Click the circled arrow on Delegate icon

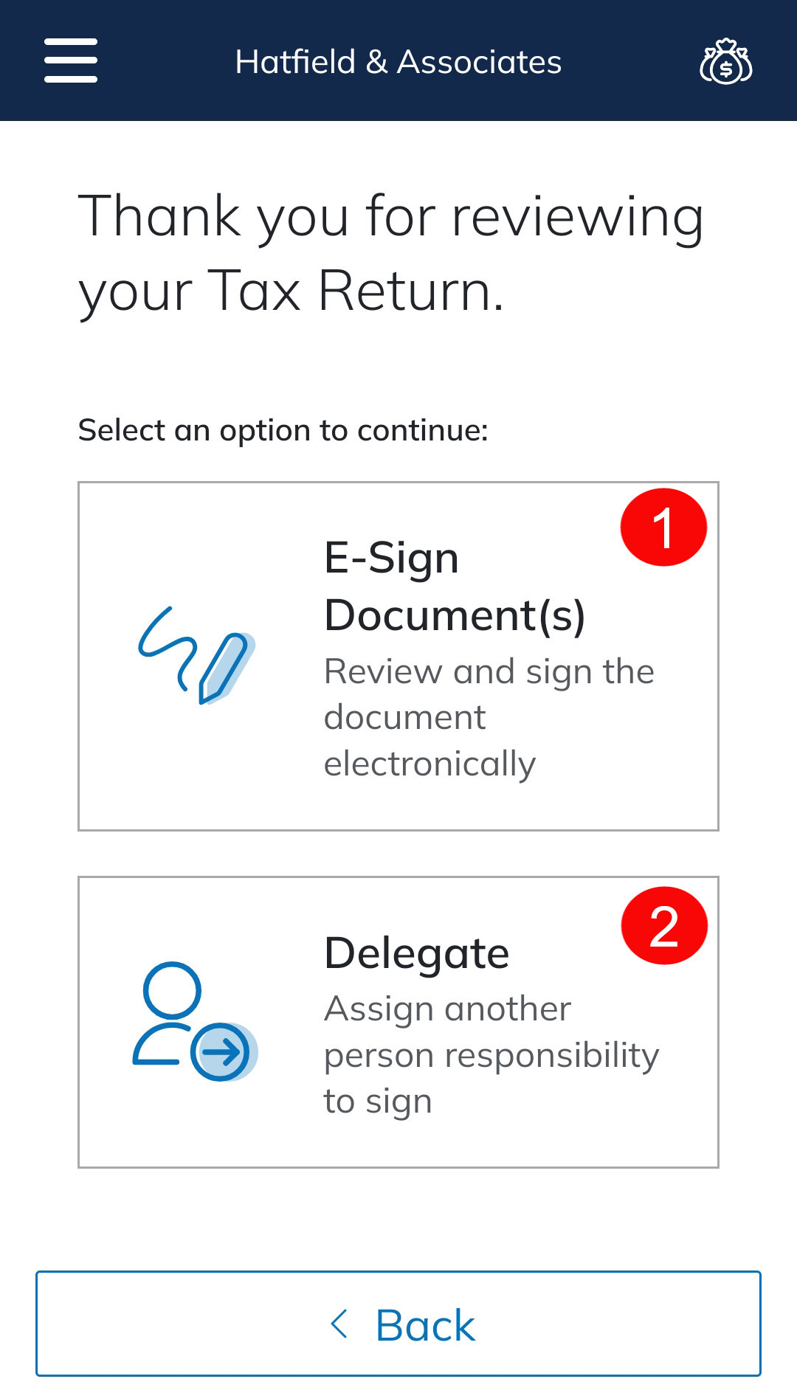[221, 1051]
